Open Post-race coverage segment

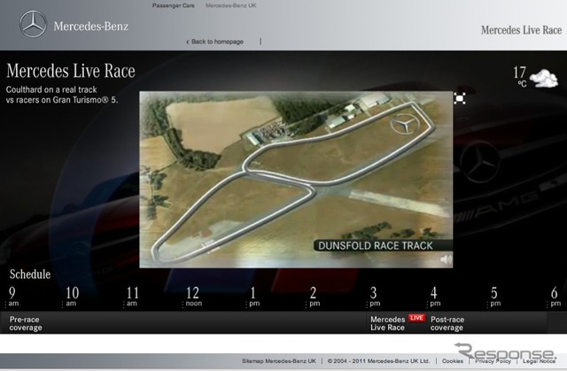point(447,323)
